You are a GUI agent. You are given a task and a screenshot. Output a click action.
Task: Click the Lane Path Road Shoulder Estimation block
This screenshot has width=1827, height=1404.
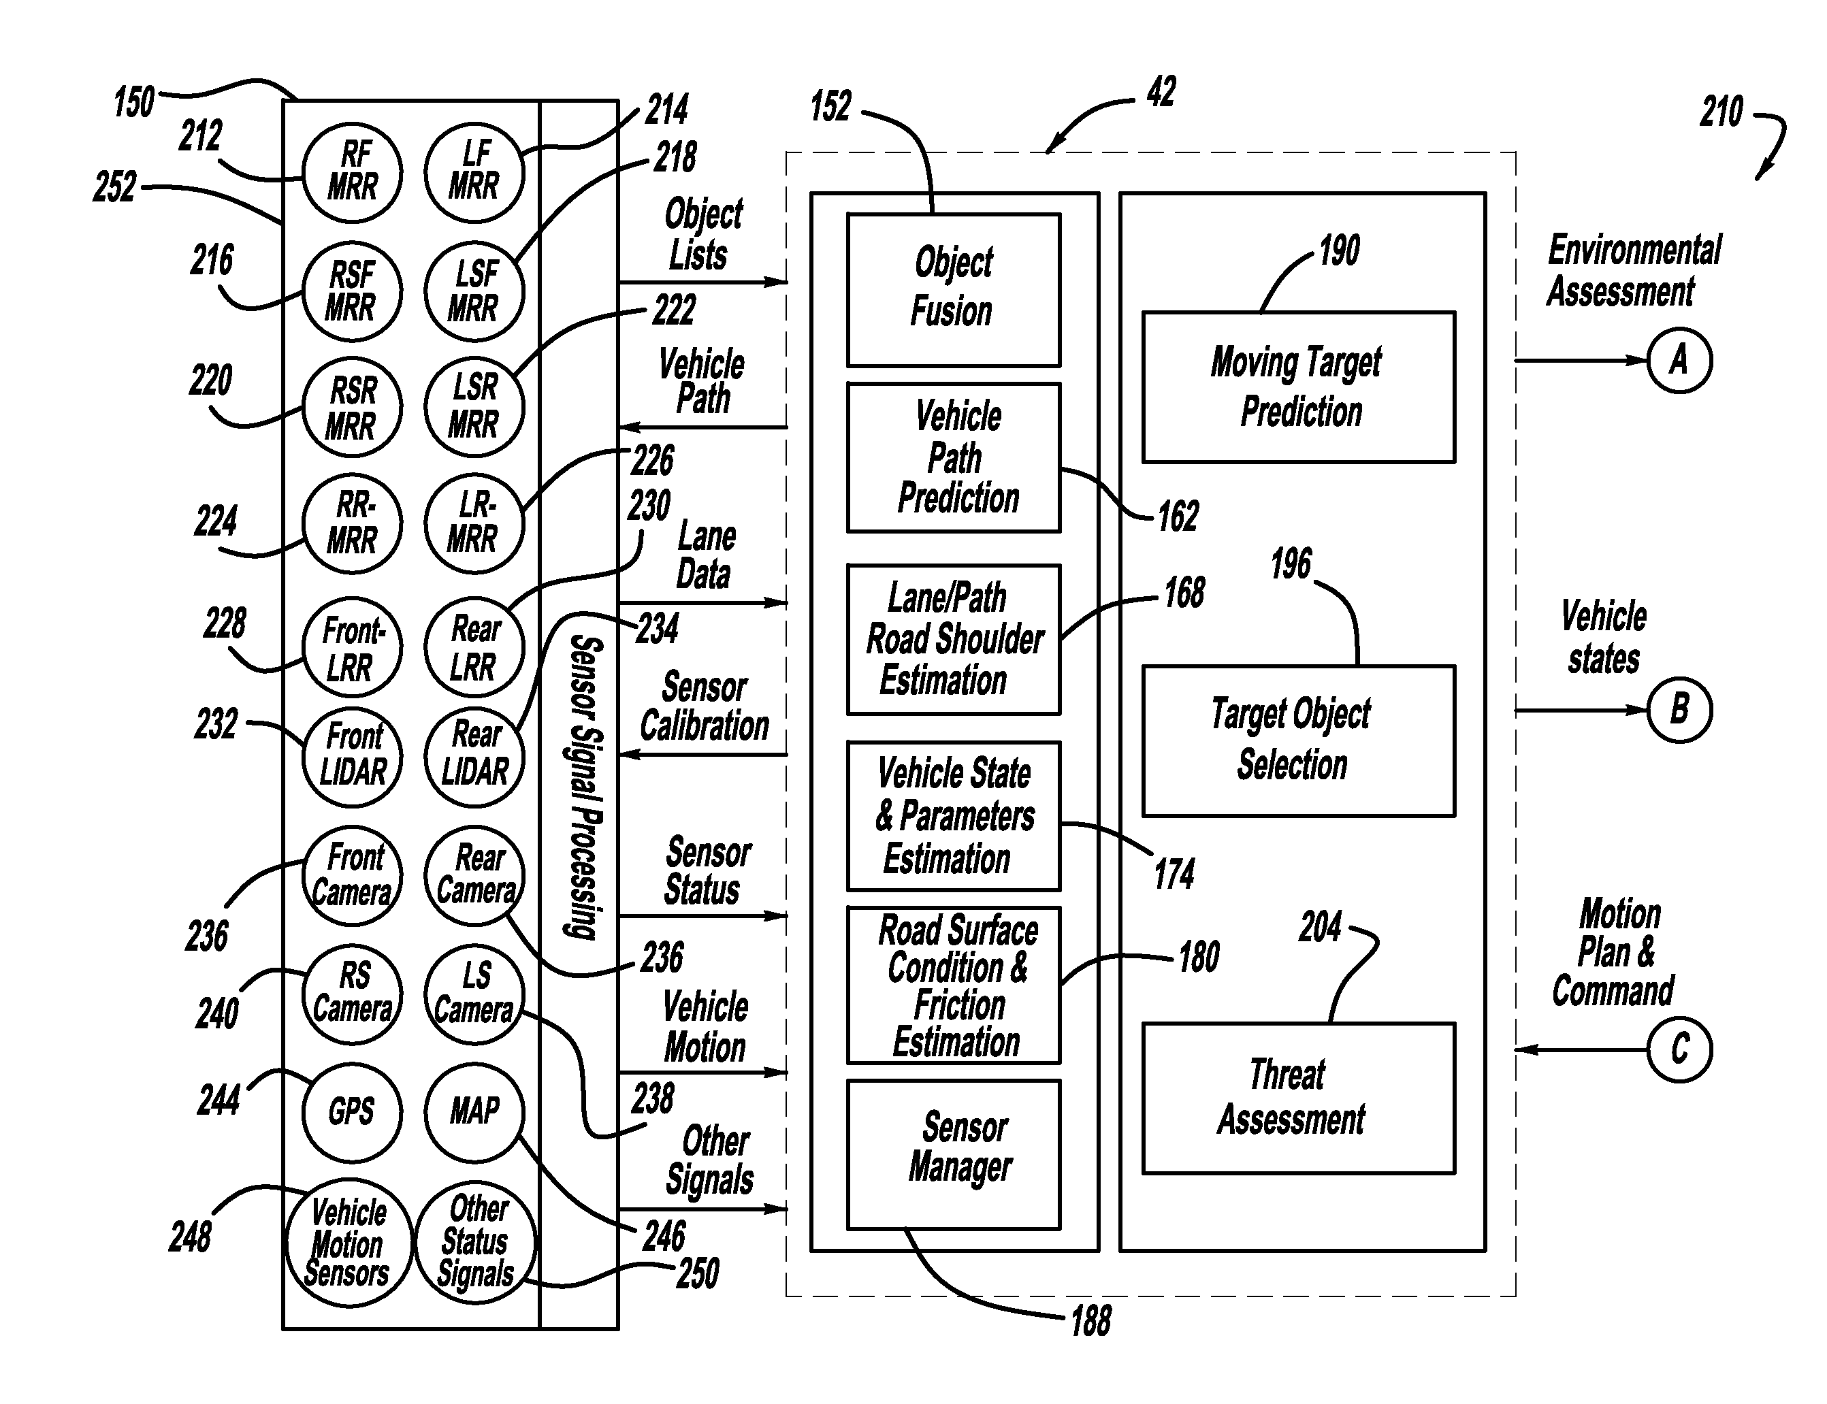click(991, 634)
